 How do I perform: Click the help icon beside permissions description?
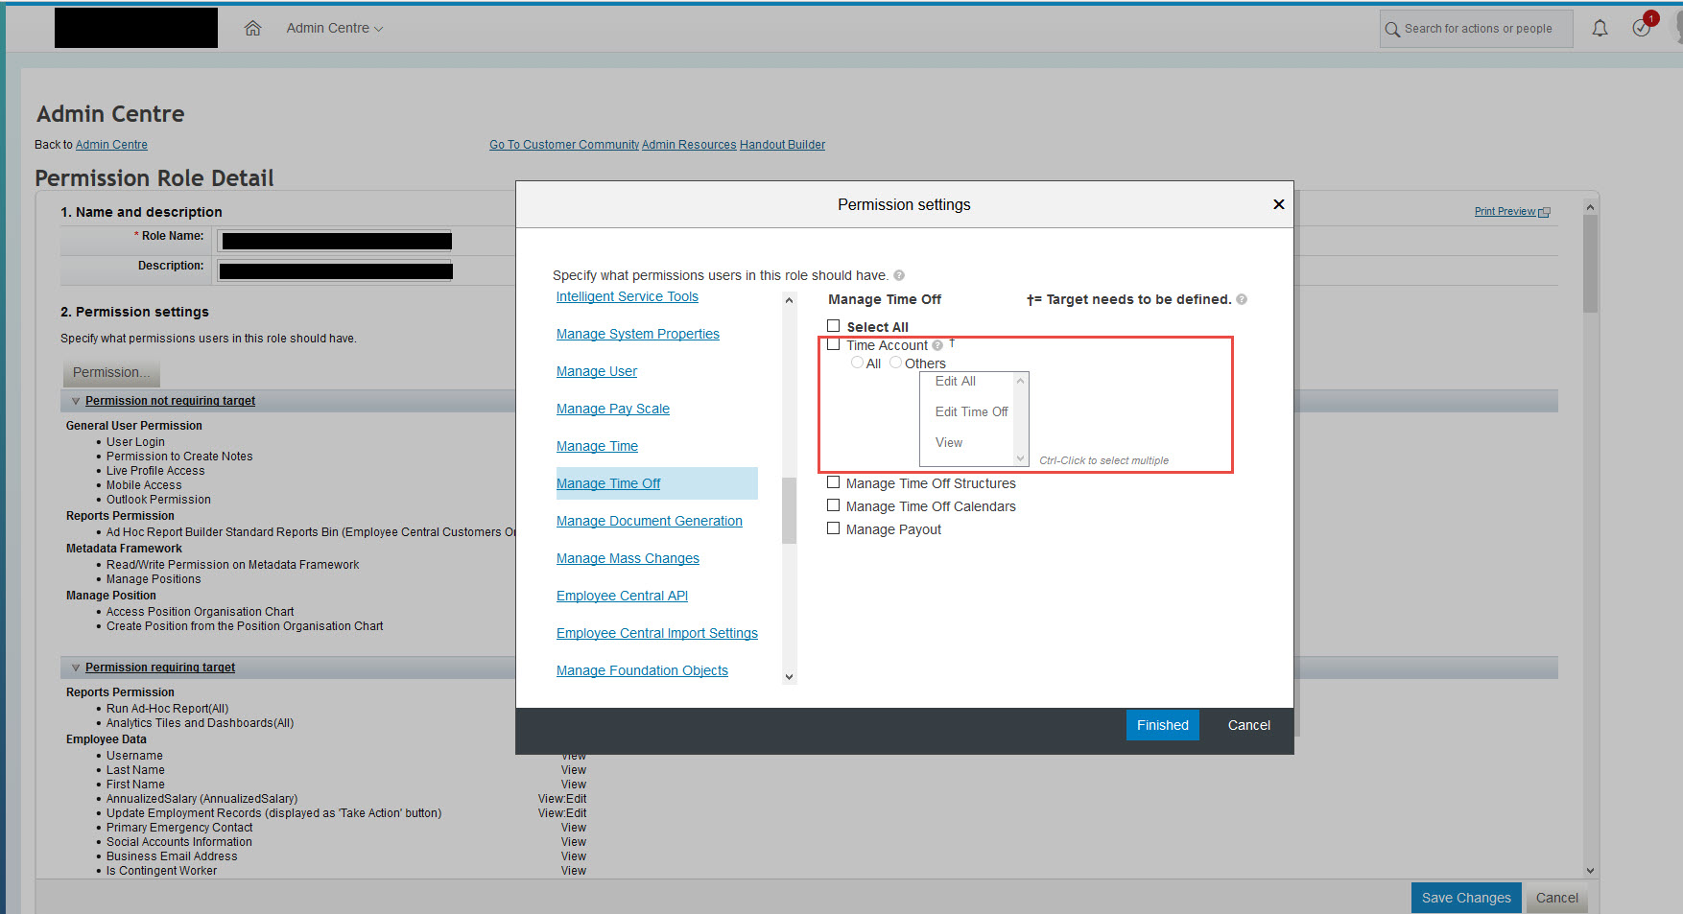(x=899, y=275)
